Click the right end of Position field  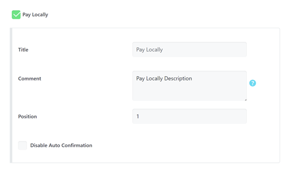(241, 116)
